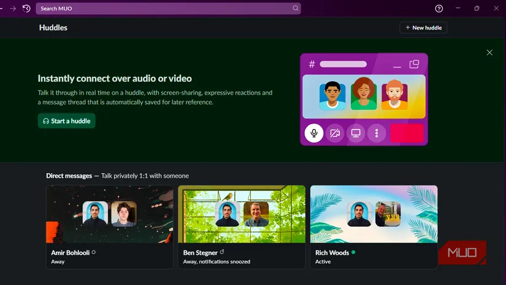506x285 pixels.
Task: Go forward with the arrow icon
Action: [x=13, y=9]
